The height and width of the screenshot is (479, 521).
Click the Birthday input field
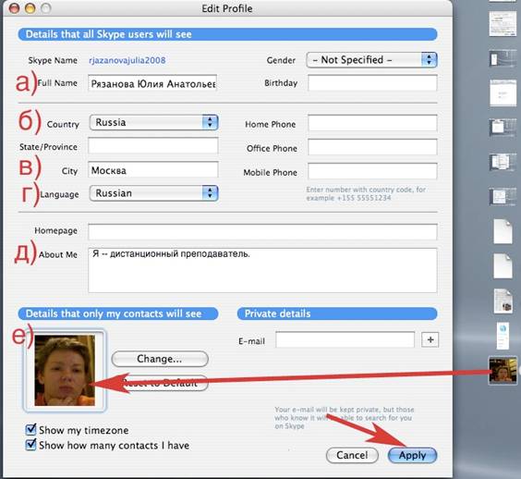[372, 83]
